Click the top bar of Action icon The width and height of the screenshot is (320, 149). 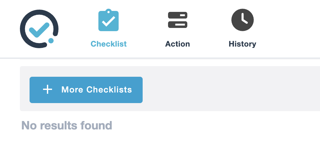177,15
